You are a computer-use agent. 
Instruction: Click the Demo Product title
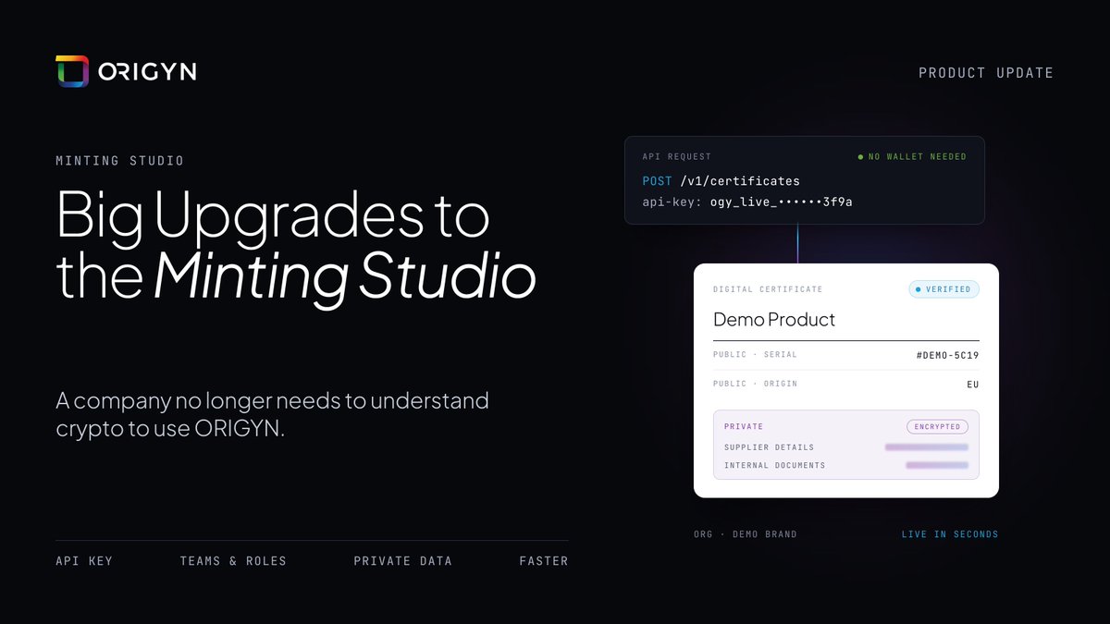tap(774, 320)
